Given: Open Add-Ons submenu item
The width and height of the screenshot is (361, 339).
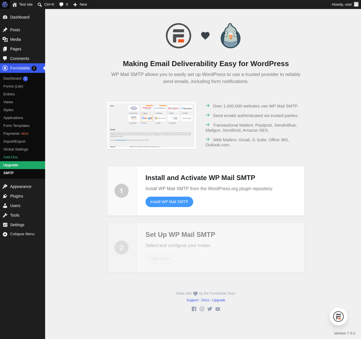Looking at the screenshot, I should click(x=23, y=157).
